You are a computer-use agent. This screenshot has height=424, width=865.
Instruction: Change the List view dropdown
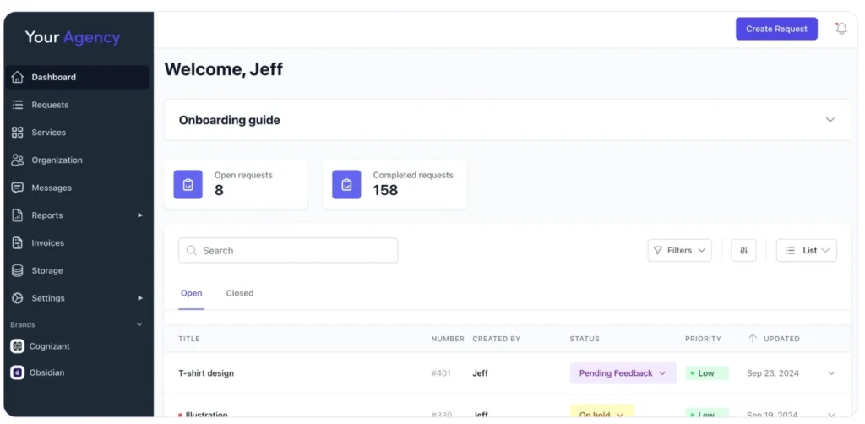(x=806, y=250)
